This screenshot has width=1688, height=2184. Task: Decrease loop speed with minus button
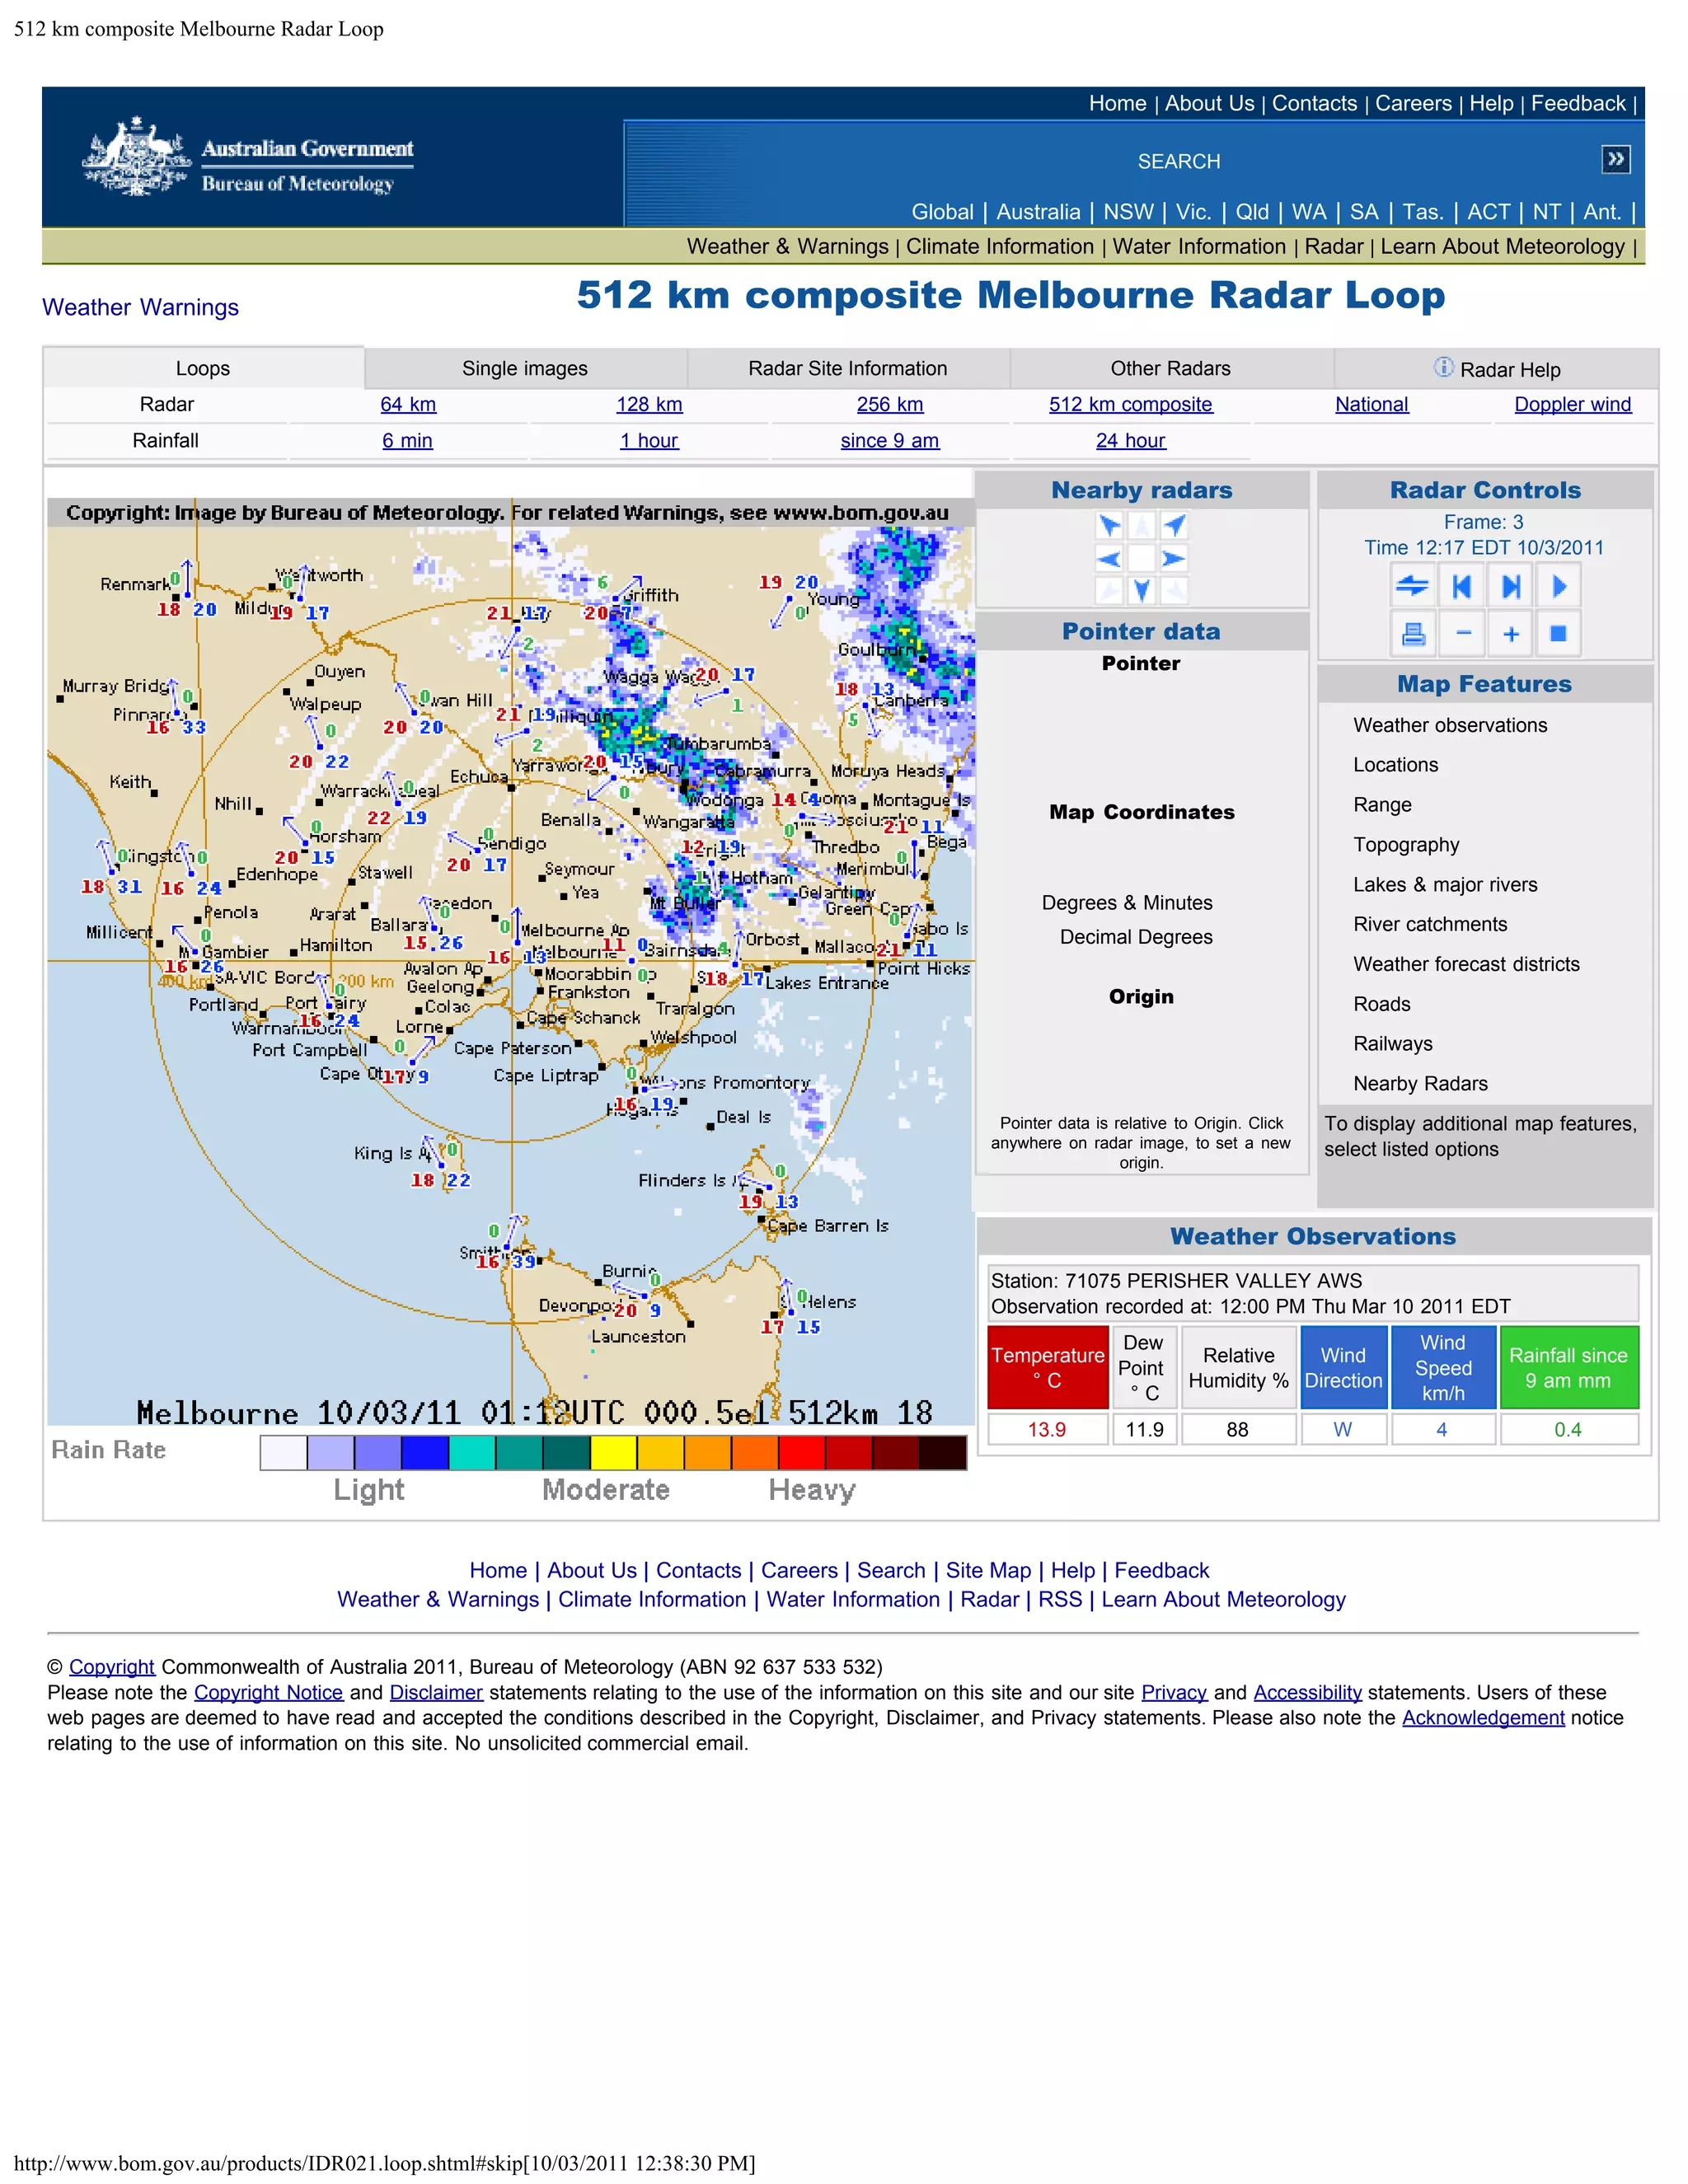pyautogui.click(x=1462, y=633)
